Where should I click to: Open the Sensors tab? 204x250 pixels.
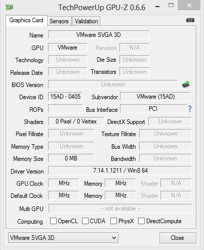[59, 21]
